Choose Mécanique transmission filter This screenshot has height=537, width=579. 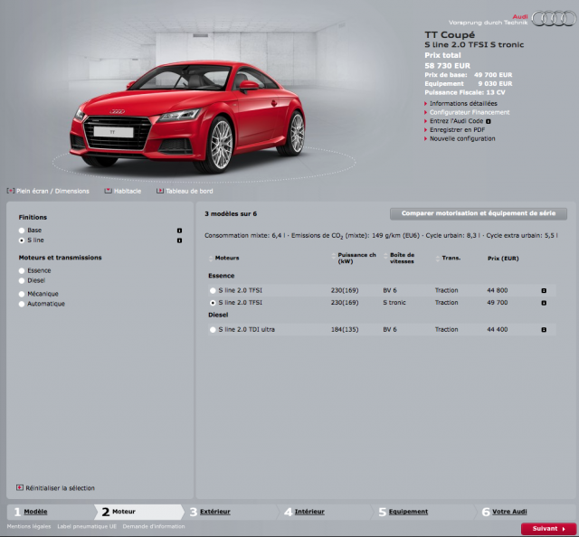coord(22,294)
